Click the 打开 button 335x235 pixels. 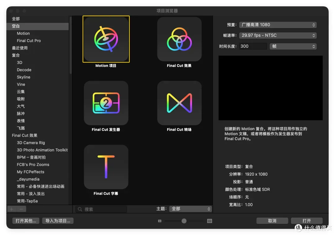point(306,221)
